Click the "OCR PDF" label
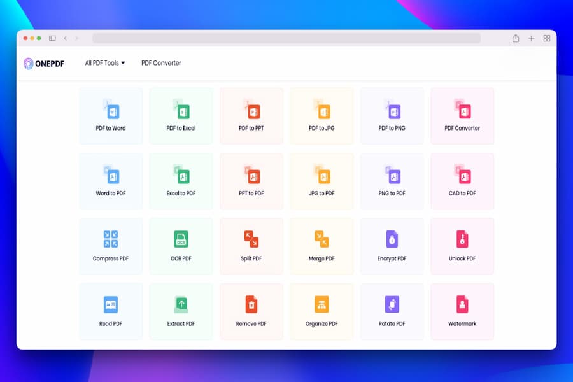Screen dimensions: 573x382 (x=181, y=258)
